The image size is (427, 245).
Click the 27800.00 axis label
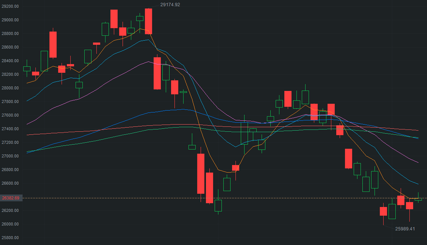tap(10, 102)
